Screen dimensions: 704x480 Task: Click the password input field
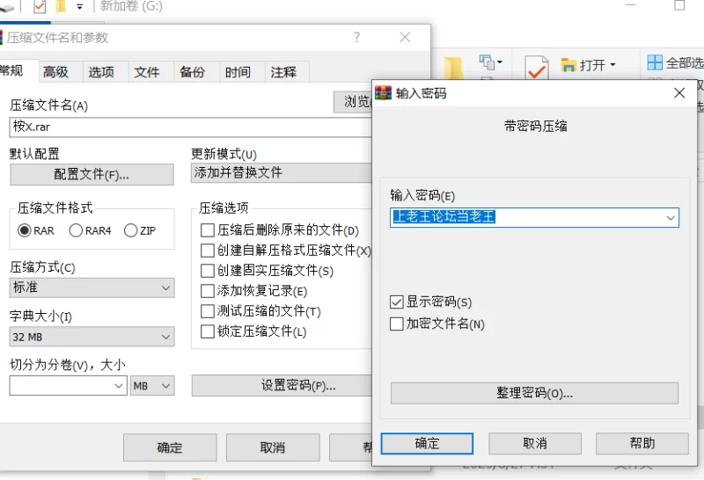(x=534, y=217)
